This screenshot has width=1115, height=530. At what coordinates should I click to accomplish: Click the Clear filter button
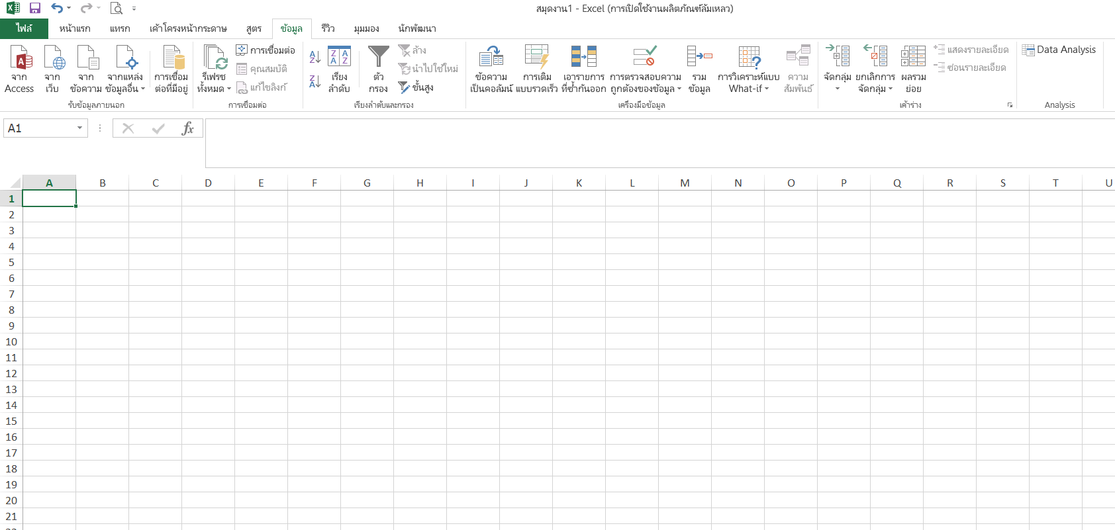click(412, 50)
